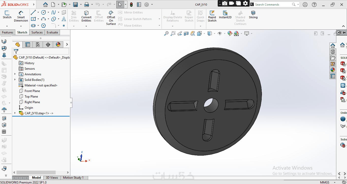Expand the Solid Bodies(1) folder

[15, 80]
